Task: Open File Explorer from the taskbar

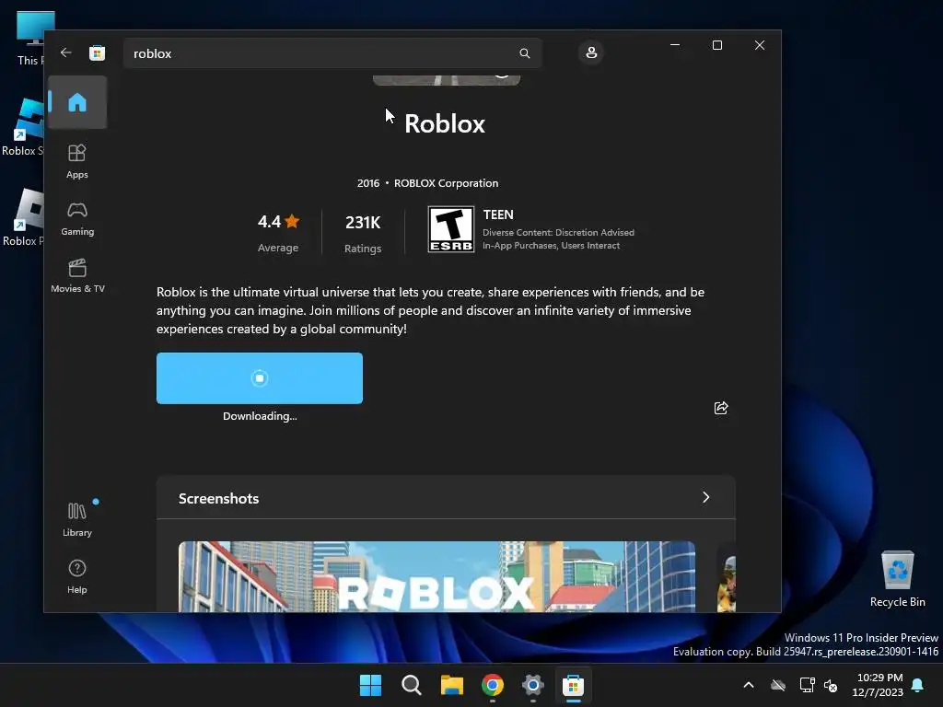Action: 451,685
